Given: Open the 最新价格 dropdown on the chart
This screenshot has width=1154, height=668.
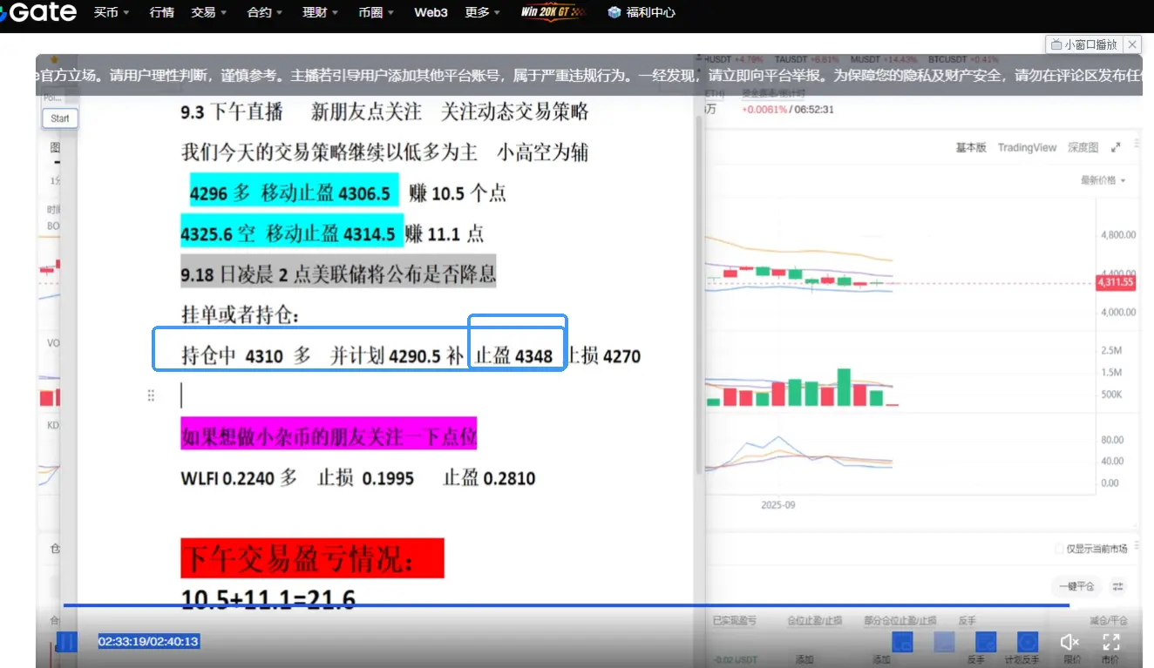Looking at the screenshot, I should (x=1103, y=180).
